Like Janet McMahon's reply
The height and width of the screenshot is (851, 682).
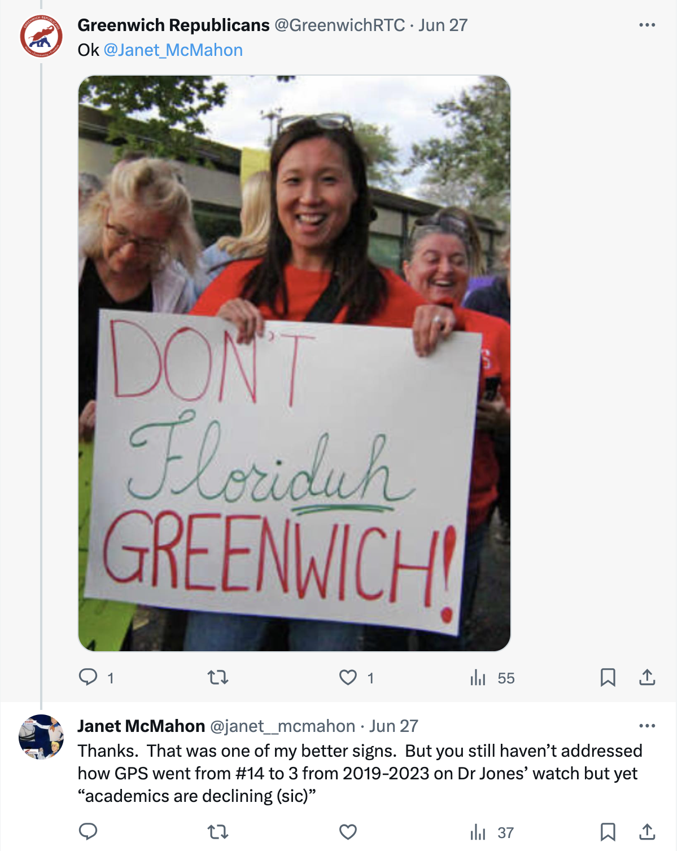(348, 832)
